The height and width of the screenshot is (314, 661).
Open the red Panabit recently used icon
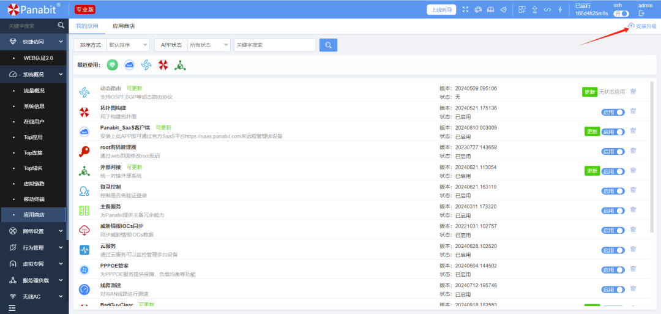163,65
